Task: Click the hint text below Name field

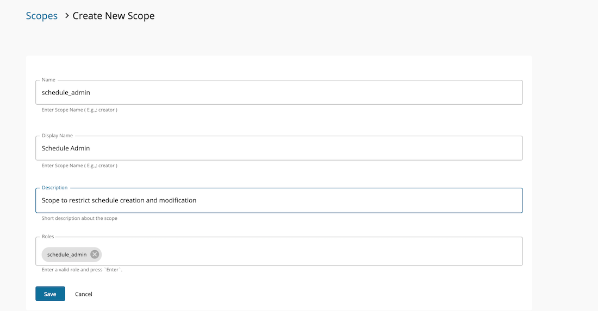Action: (79, 110)
